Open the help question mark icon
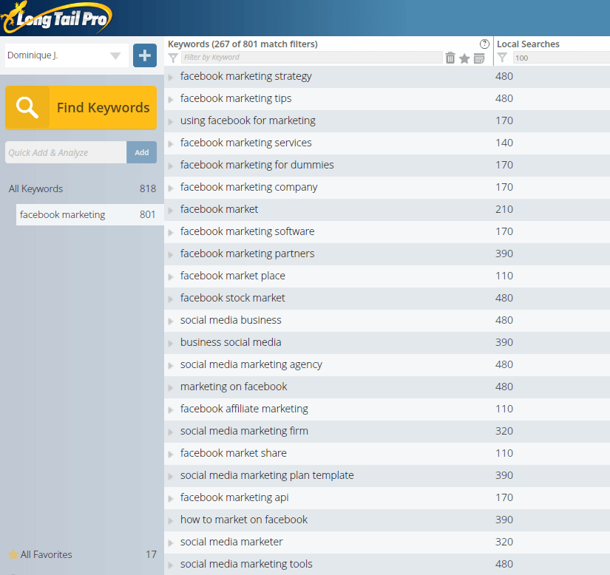Image resolution: width=610 pixels, height=575 pixels. point(484,44)
